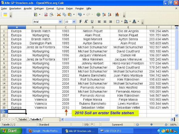Click the Copy icon in toolbar
Image resolution: width=179 pixels, height=134 pixels.
pos(64,14)
